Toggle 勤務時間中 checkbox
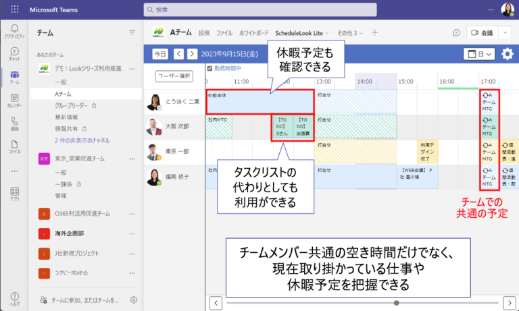 point(209,68)
